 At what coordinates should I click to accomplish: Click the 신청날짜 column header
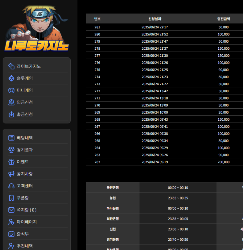click(155, 19)
